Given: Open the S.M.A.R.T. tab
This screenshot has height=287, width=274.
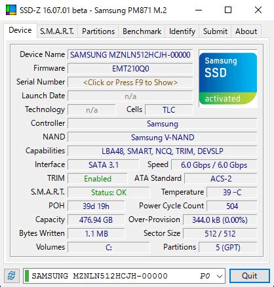Looking at the screenshot, I should coord(57,31).
